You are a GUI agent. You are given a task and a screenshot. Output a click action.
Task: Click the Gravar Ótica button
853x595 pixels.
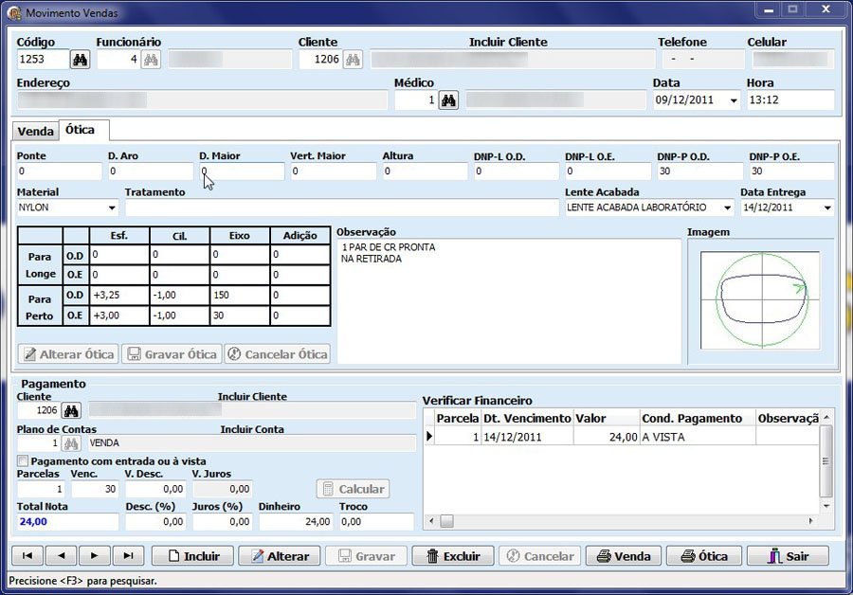click(172, 354)
